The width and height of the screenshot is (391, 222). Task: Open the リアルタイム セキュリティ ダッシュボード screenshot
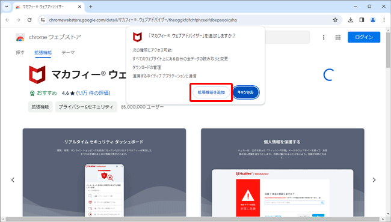104,172
